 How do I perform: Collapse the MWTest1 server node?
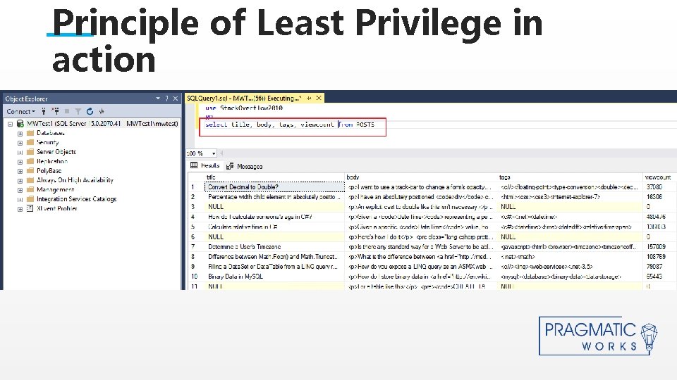coord(10,124)
